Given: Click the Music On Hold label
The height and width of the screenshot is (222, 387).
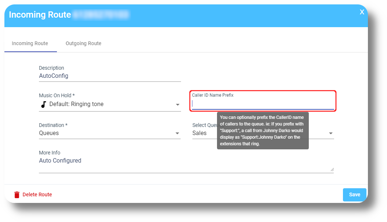Looking at the screenshot, I should [57, 95].
